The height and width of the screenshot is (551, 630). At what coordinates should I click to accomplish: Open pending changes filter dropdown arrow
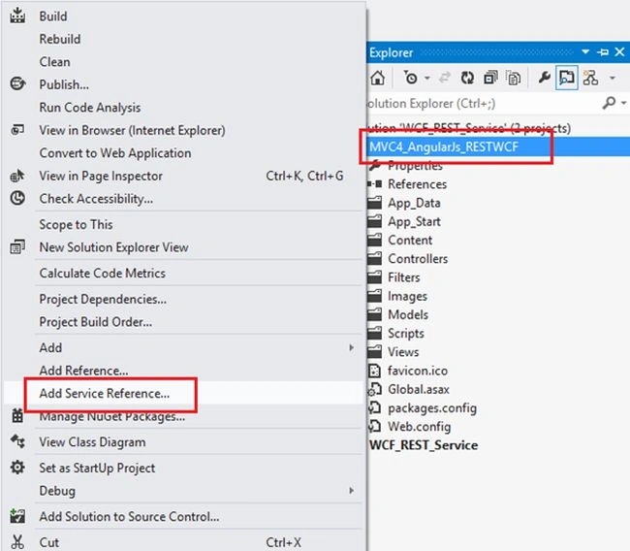[x=427, y=78]
